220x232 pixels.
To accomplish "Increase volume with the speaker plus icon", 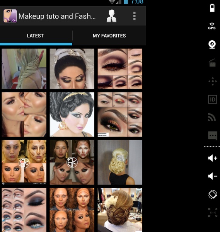I will pyautogui.click(x=213, y=158).
